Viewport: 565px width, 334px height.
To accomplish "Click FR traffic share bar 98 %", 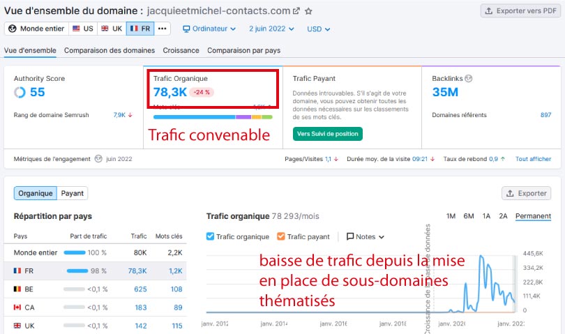I will (x=77, y=271).
